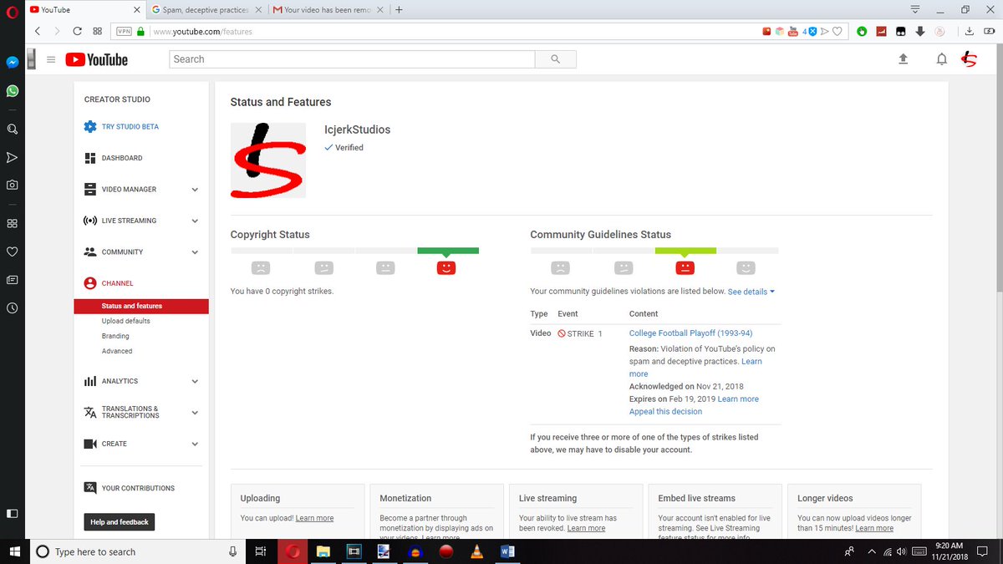Click Learn more under Live streaming

click(586, 528)
